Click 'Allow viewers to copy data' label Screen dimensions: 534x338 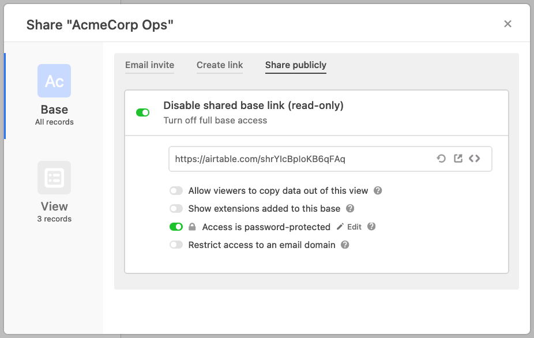(x=278, y=191)
